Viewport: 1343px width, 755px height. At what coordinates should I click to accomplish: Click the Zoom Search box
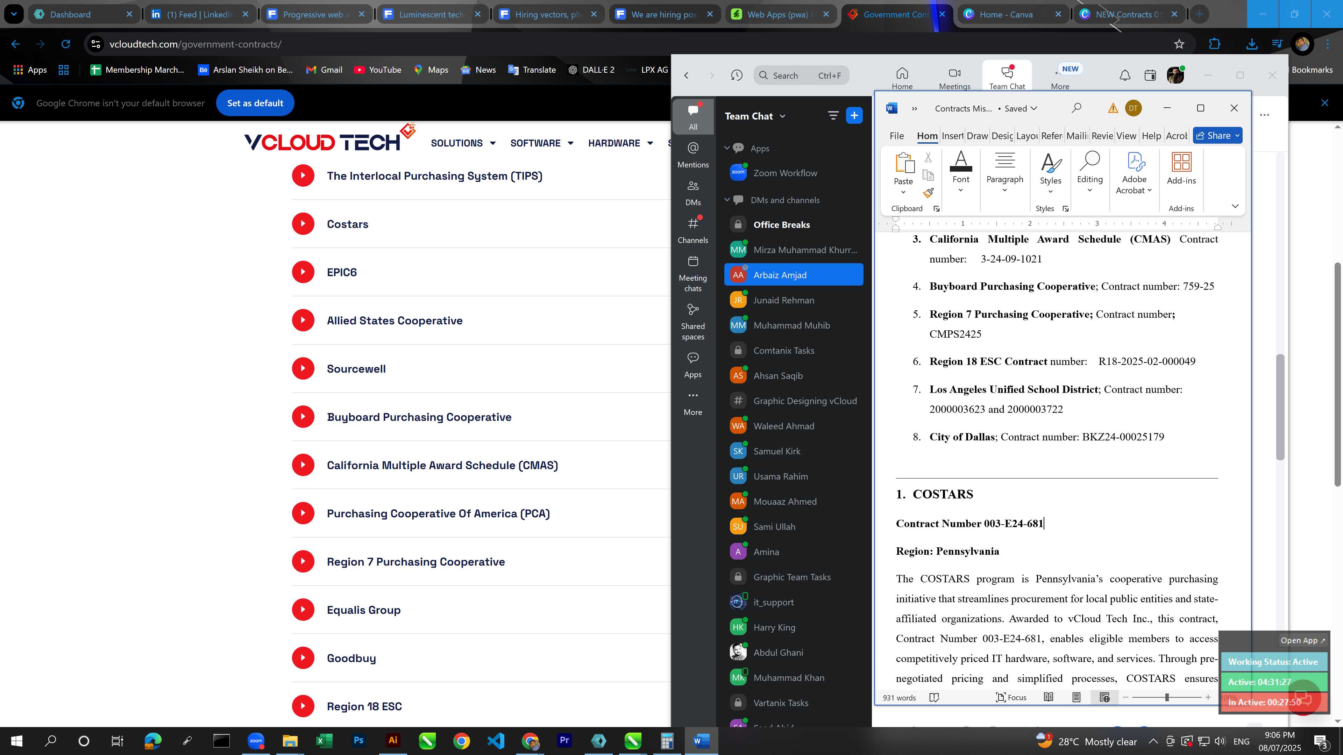(x=801, y=75)
